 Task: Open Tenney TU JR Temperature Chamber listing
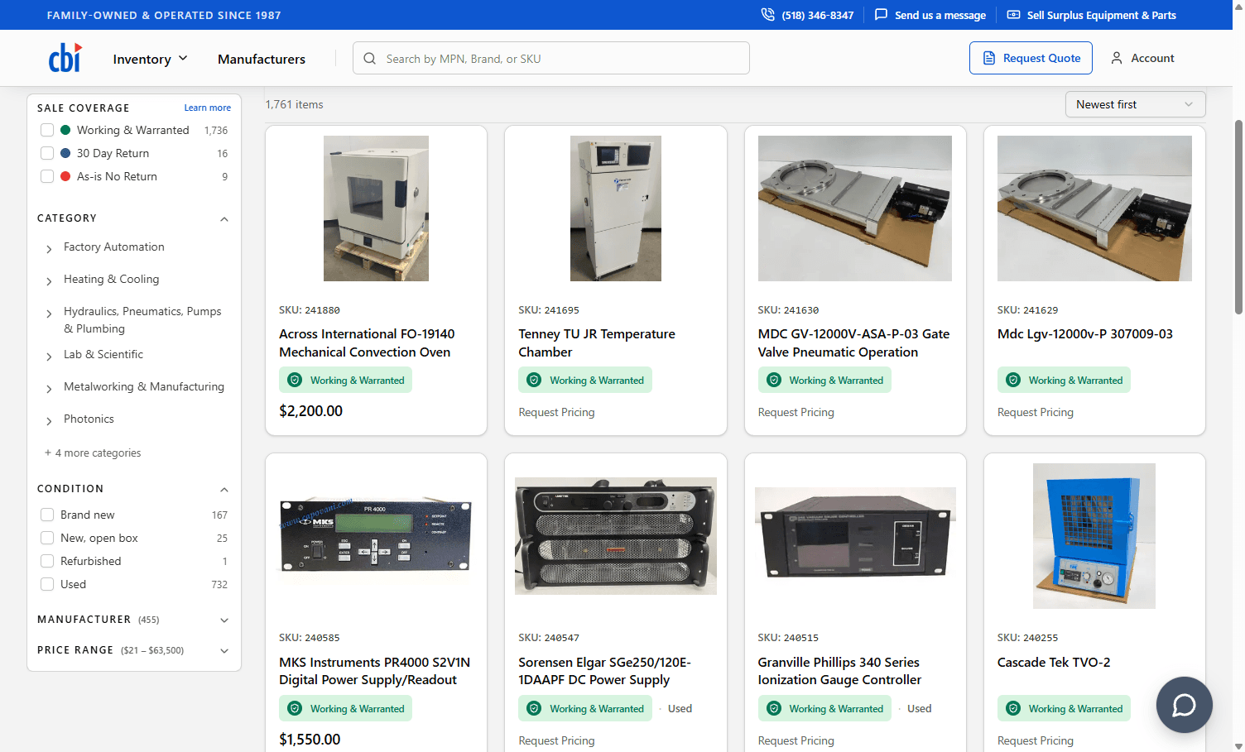click(x=597, y=342)
